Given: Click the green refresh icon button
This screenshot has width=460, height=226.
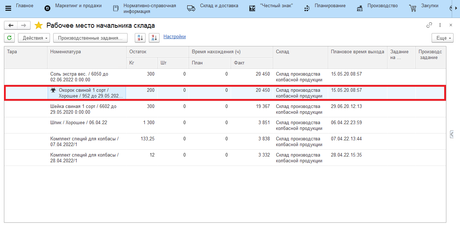Looking at the screenshot, I should coord(9,38).
